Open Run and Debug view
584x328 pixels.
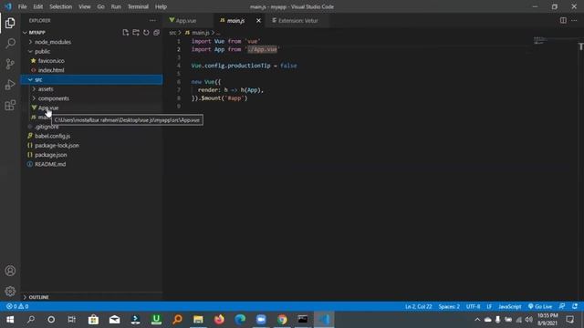[10, 85]
